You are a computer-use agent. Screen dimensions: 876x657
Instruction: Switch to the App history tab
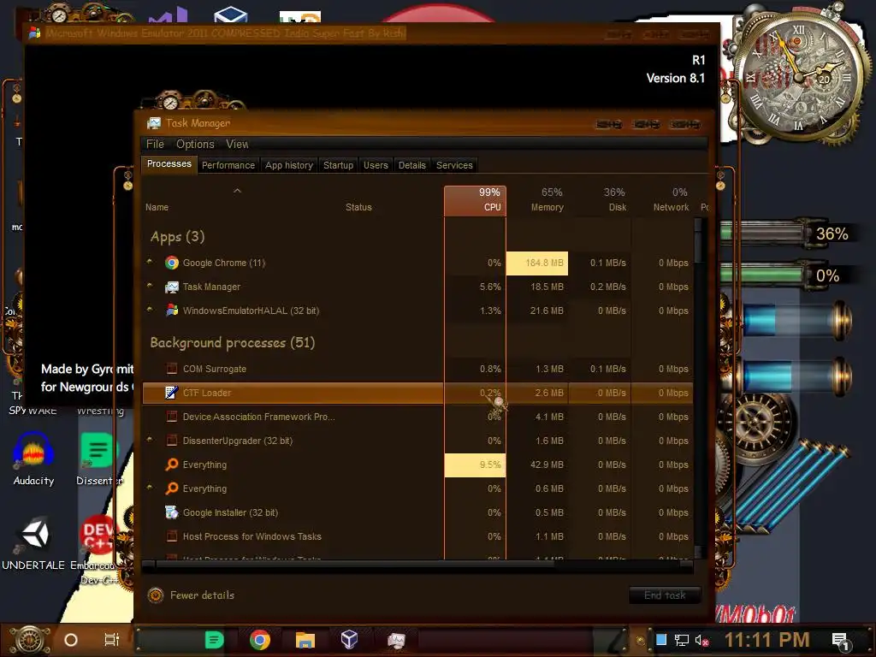pyautogui.click(x=289, y=165)
